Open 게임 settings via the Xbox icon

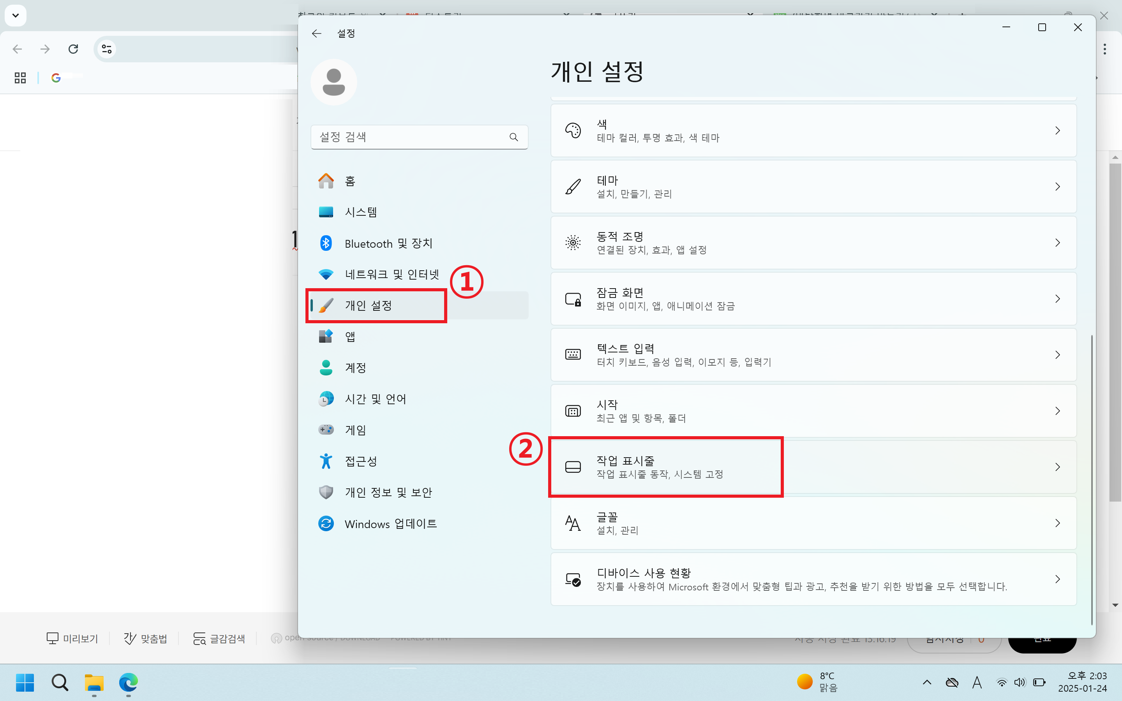[x=326, y=429]
